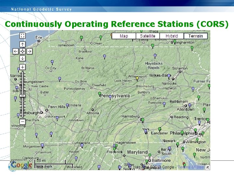Click the overview map expand arrow
This screenshot has height=175, width=234.
(208, 168)
